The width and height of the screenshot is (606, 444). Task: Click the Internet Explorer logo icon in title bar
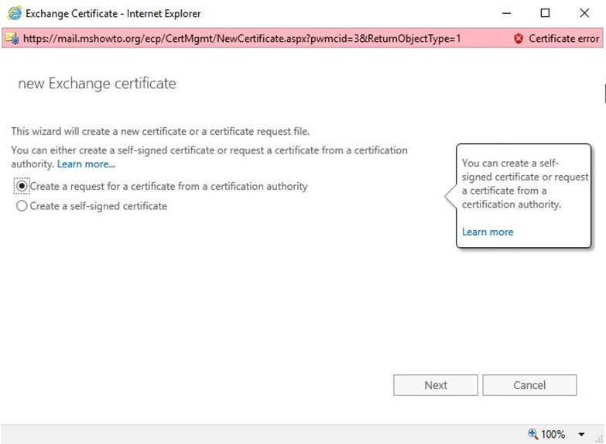15,13
